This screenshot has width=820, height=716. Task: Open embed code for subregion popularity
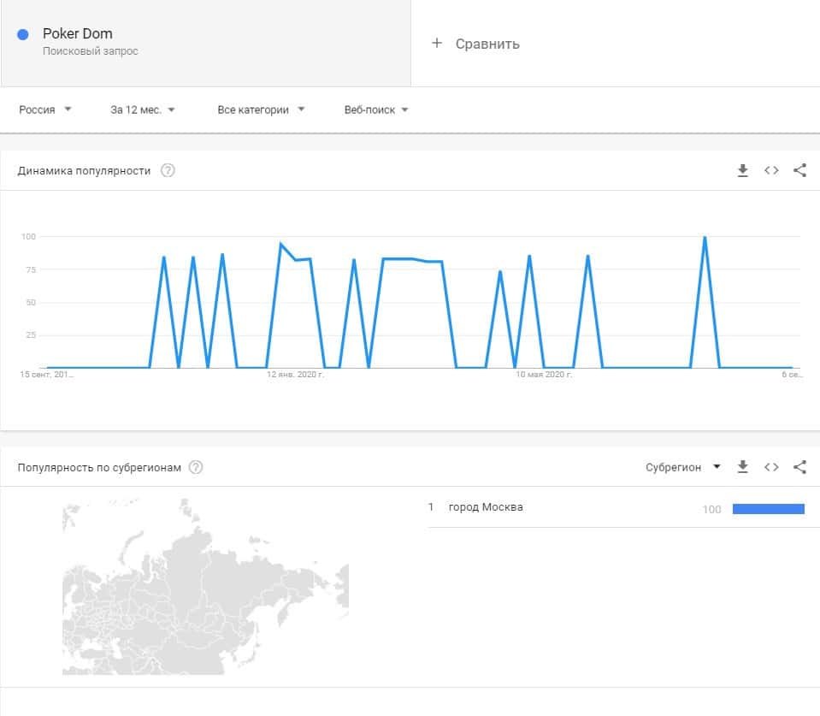[x=771, y=467]
